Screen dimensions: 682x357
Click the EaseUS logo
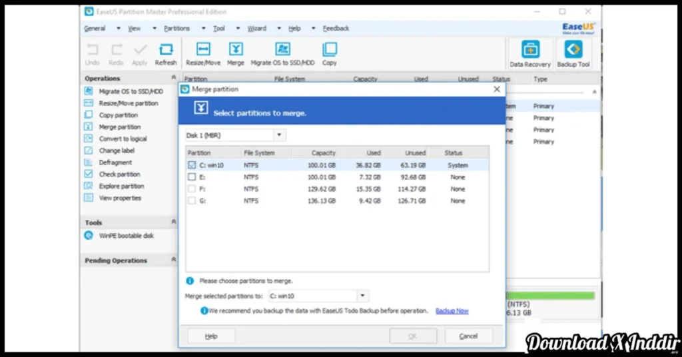[579, 28]
